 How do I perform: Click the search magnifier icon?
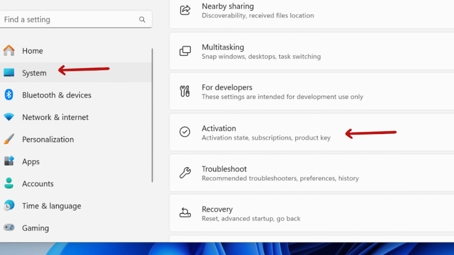(142, 19)
